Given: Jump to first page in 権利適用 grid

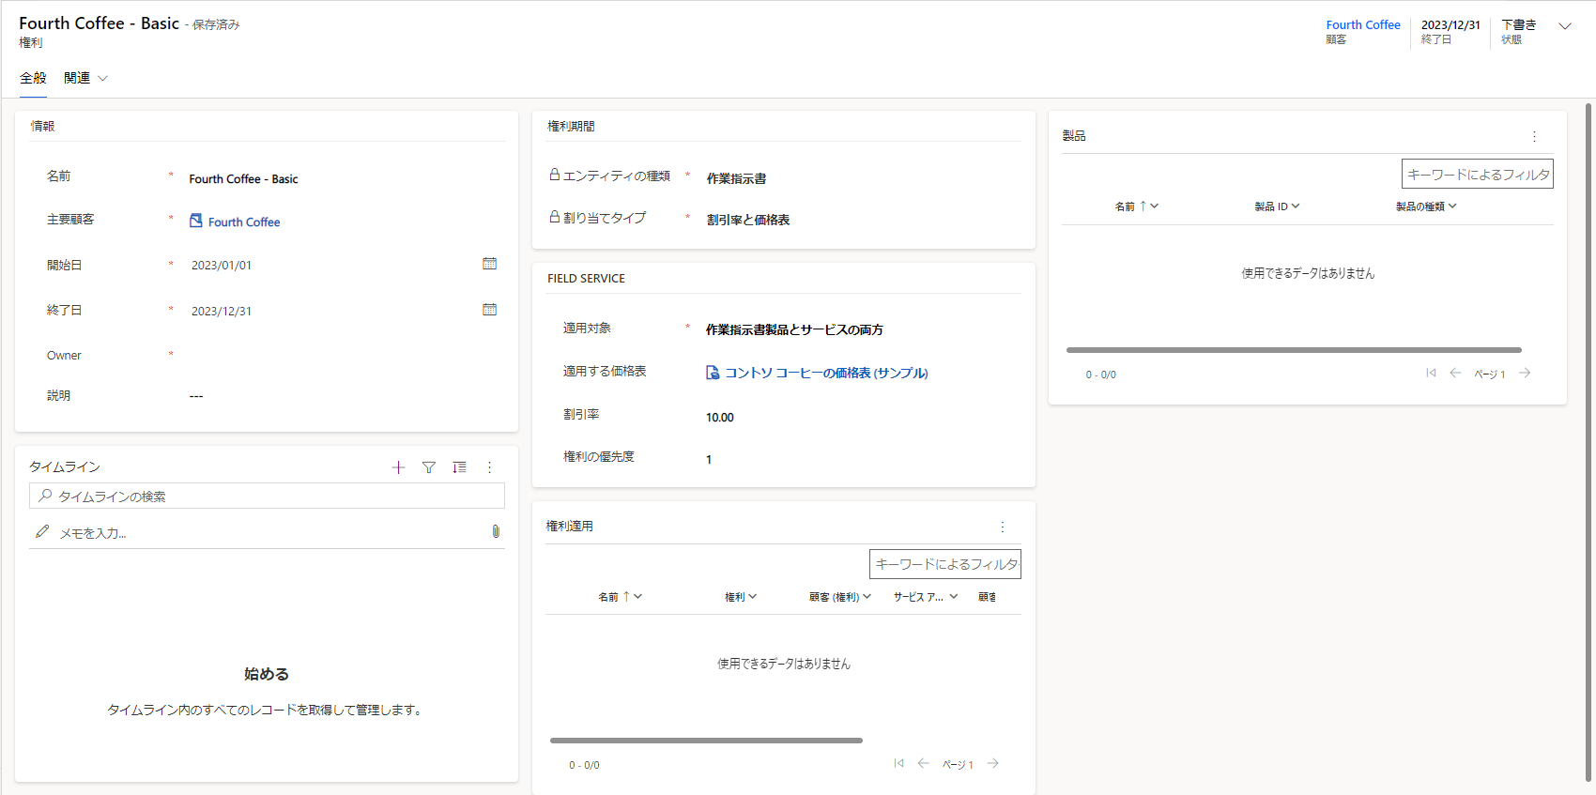Looking at the screenshot, I should click(898, 764).
